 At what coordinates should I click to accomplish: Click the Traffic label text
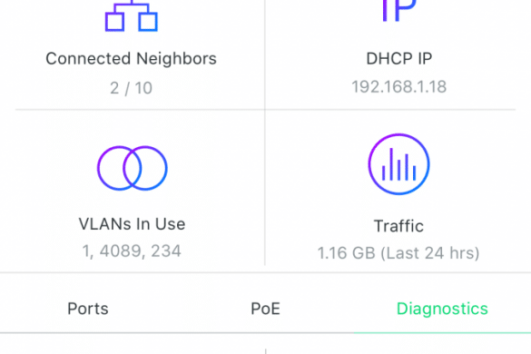[x=398, y=226]
